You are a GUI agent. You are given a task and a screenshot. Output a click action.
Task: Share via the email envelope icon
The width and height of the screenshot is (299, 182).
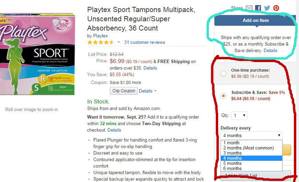click(x=249, y=8)
